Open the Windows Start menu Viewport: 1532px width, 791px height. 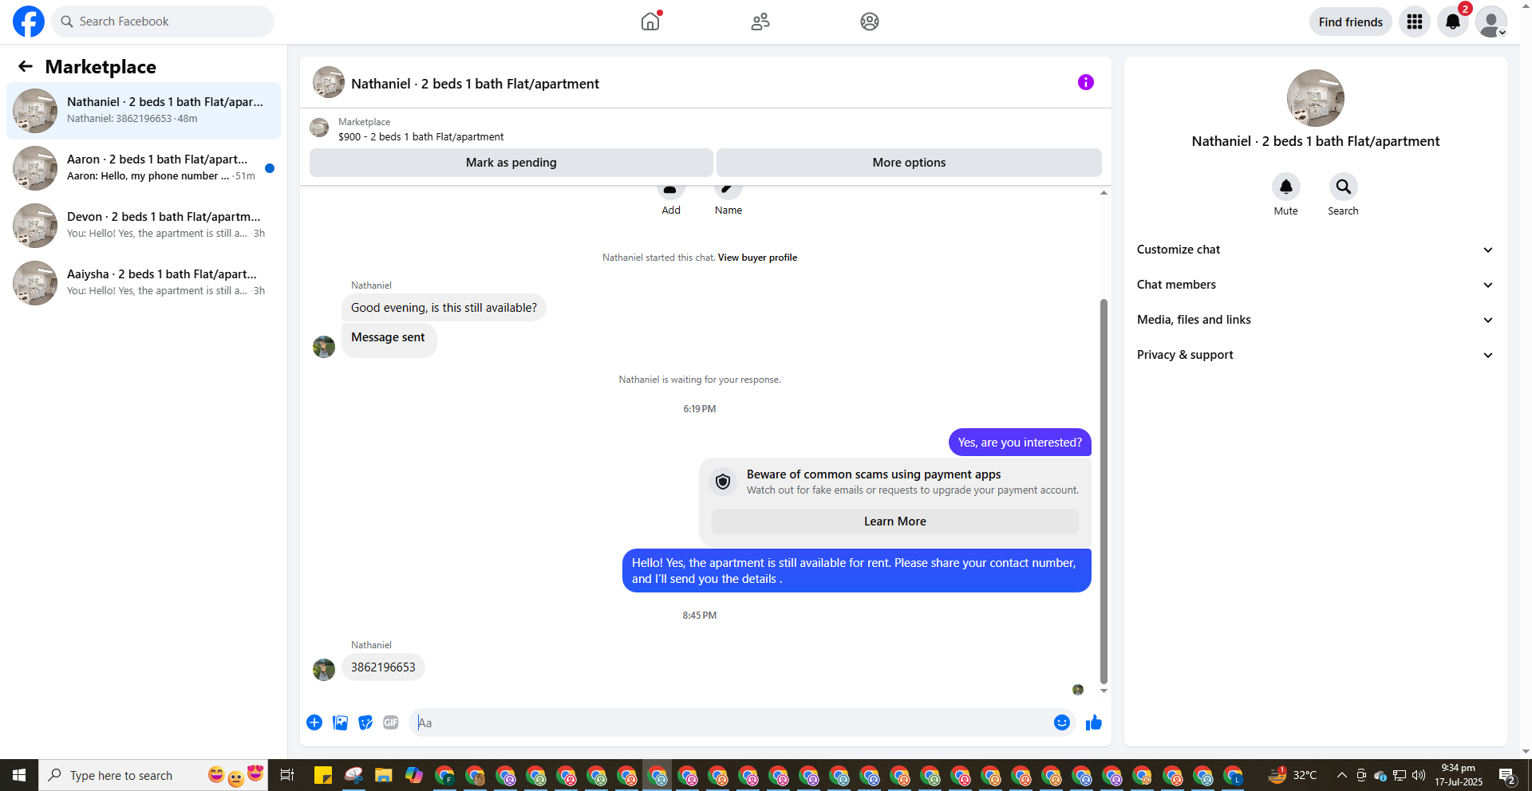click(19, 775)
